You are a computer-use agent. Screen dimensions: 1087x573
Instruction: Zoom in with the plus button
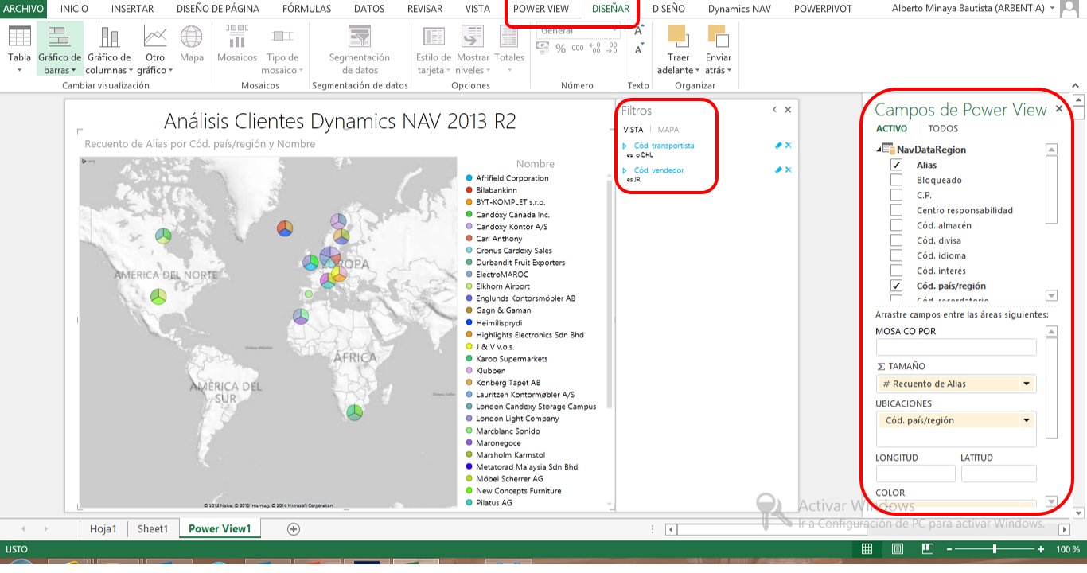1041,549
